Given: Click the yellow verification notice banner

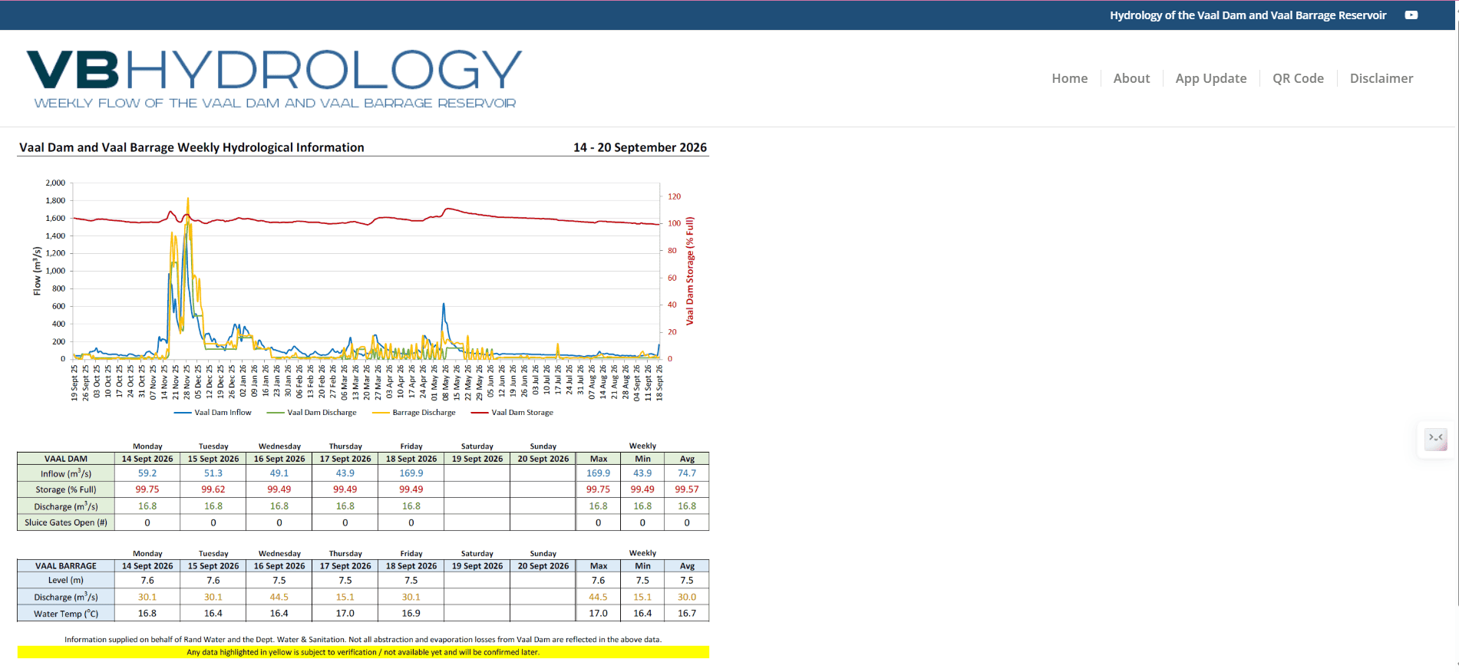Looking at the screenshot, I should pyautogui.click(x=363, y=652).
